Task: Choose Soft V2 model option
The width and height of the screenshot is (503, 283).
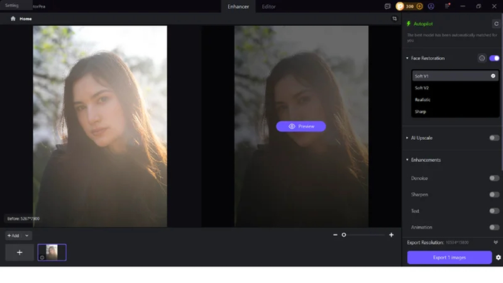Action: (455, 87)
